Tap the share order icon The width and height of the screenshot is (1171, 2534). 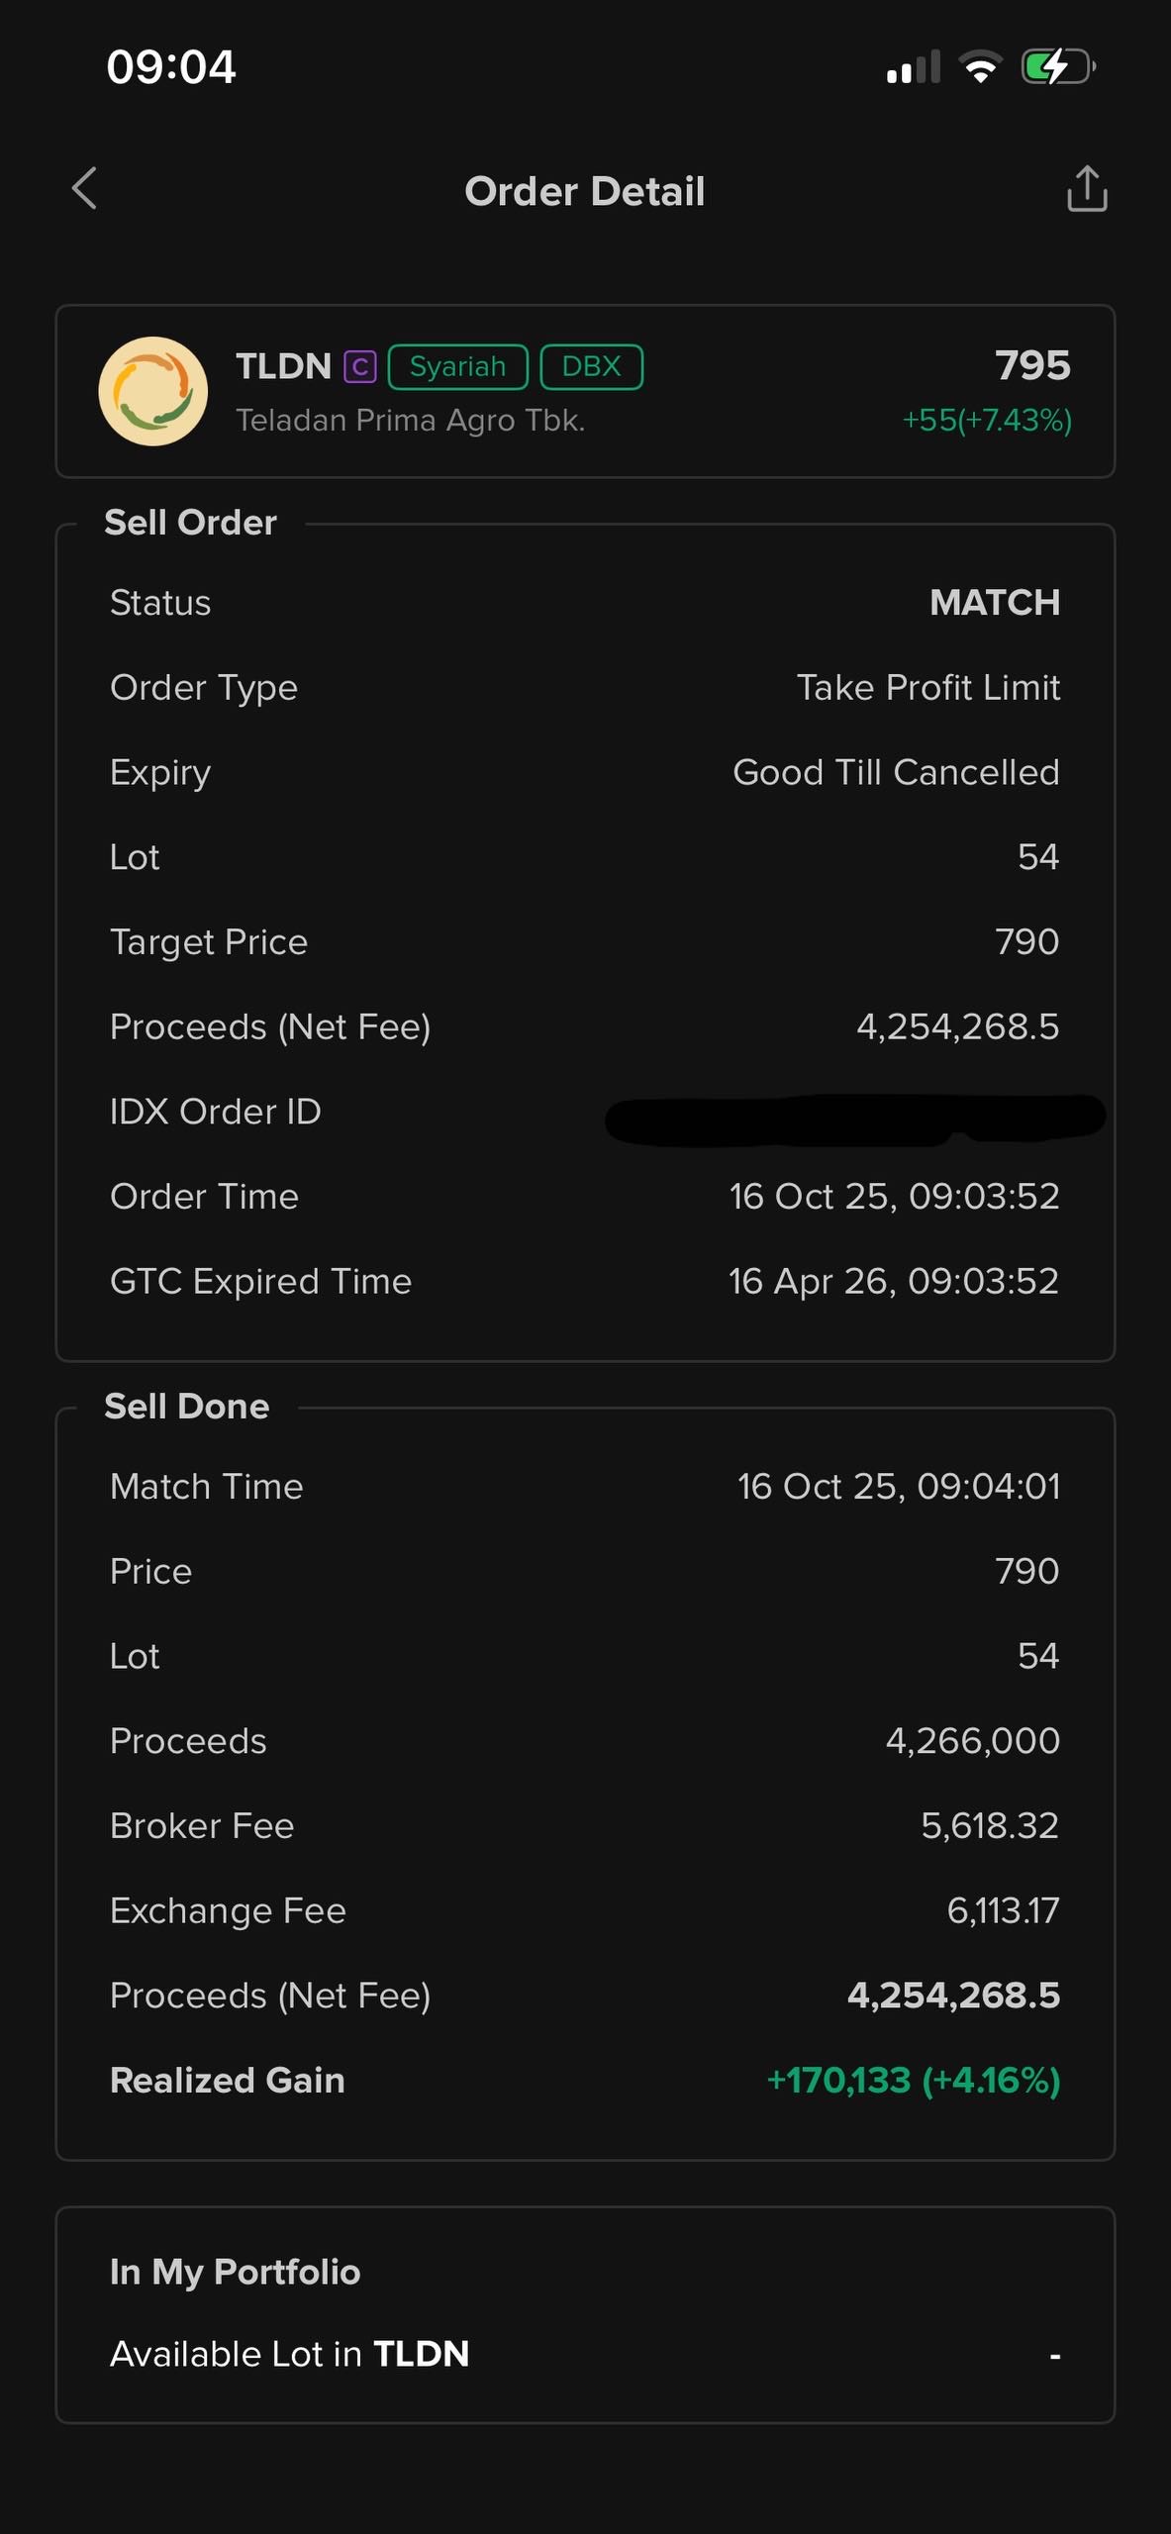[1086, 189]
